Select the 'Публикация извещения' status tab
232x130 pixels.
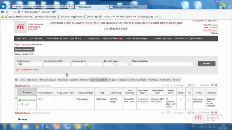[x=48, y=80]
